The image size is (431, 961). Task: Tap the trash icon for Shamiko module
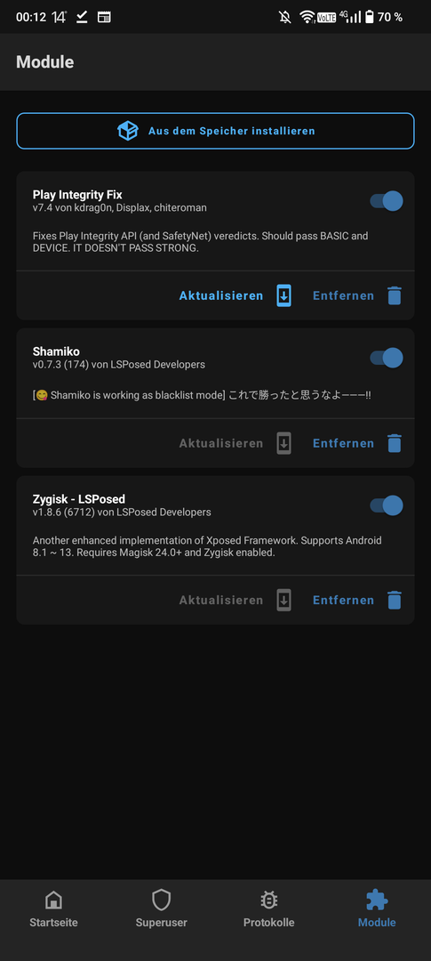click(x=395, y=443)
